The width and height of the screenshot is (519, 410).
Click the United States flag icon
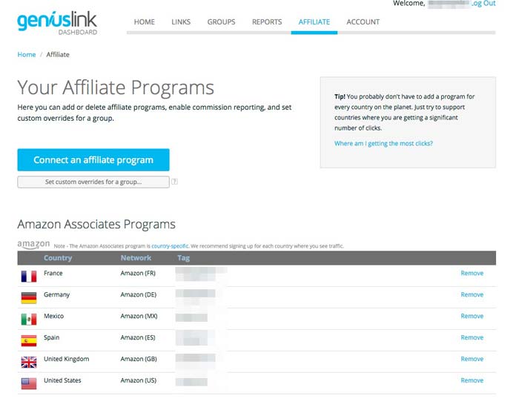(x=29, y=383)
